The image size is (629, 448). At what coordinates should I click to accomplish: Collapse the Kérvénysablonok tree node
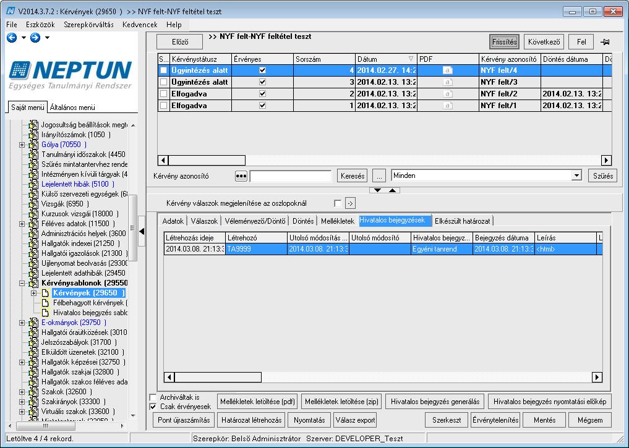pos(22,283)
